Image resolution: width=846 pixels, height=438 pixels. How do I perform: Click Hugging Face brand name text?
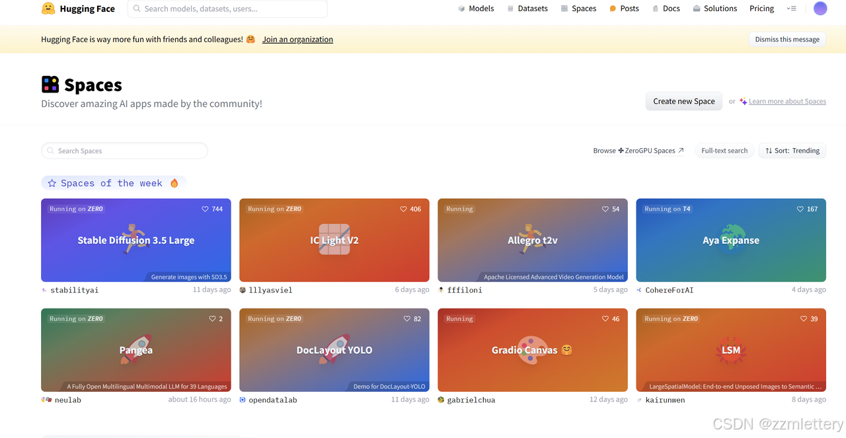[87, 9]
